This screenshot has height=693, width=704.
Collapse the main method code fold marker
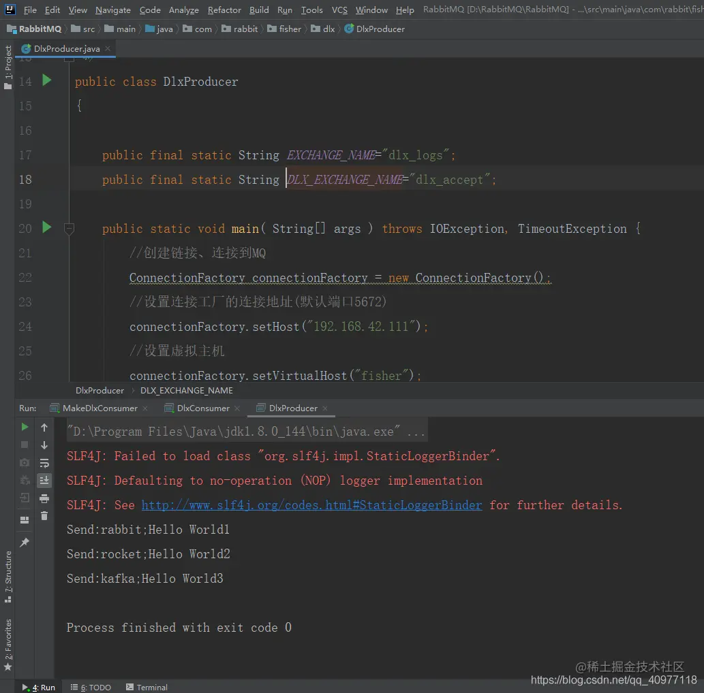click(69, 229)
